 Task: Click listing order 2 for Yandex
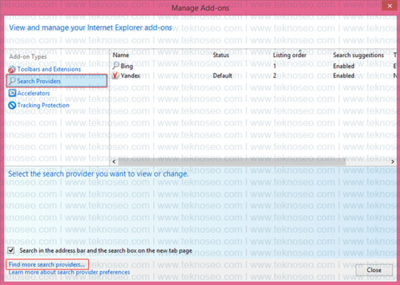pyautogui.click(x=274, y=76)
